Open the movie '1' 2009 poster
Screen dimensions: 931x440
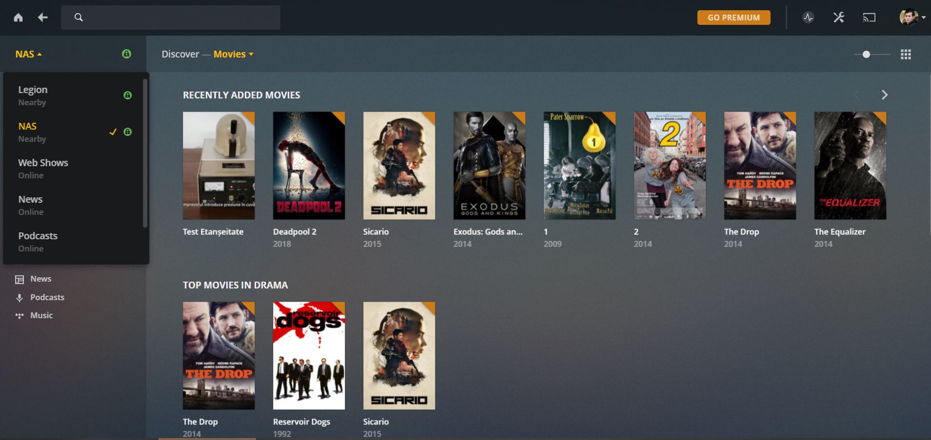(x=579, y=166)
